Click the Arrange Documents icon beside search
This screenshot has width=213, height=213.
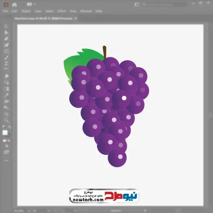point(137,5)
